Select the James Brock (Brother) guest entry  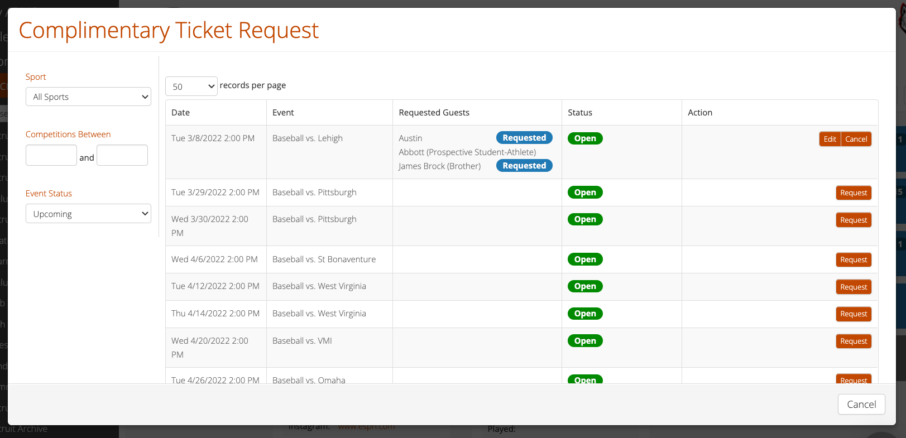click(439, 166)
